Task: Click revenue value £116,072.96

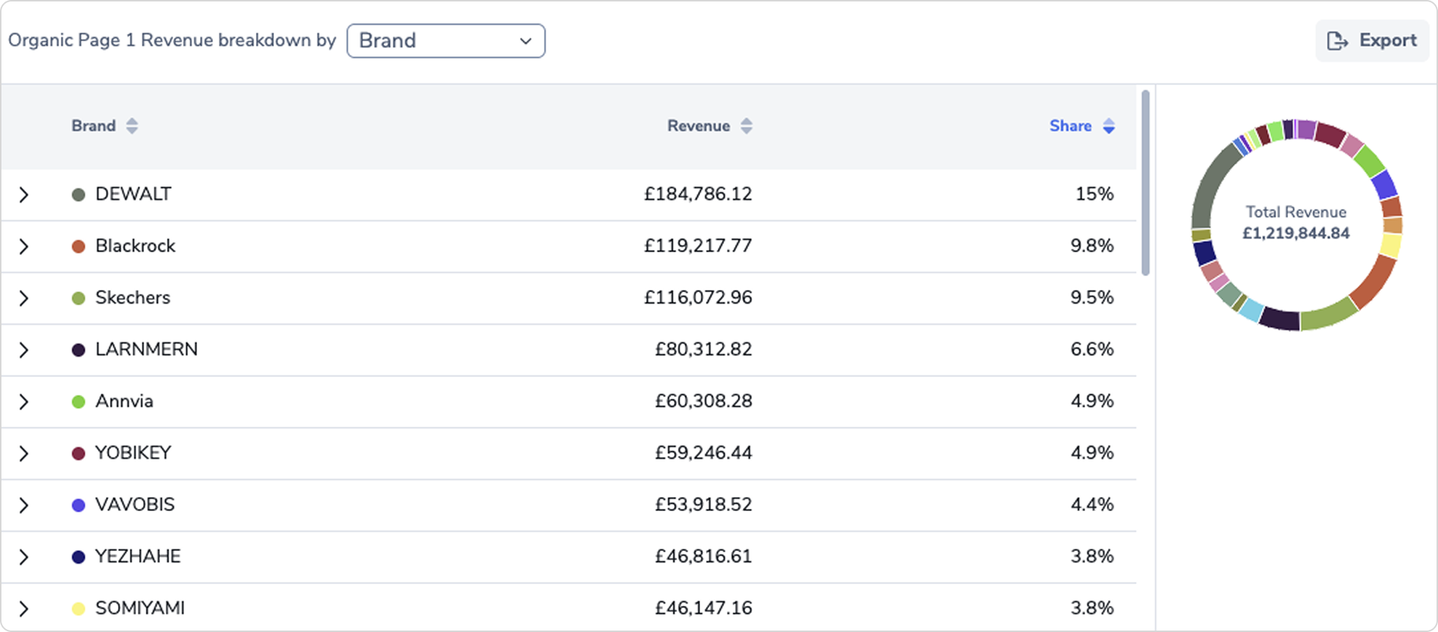Action: click(x=698, y=298)
